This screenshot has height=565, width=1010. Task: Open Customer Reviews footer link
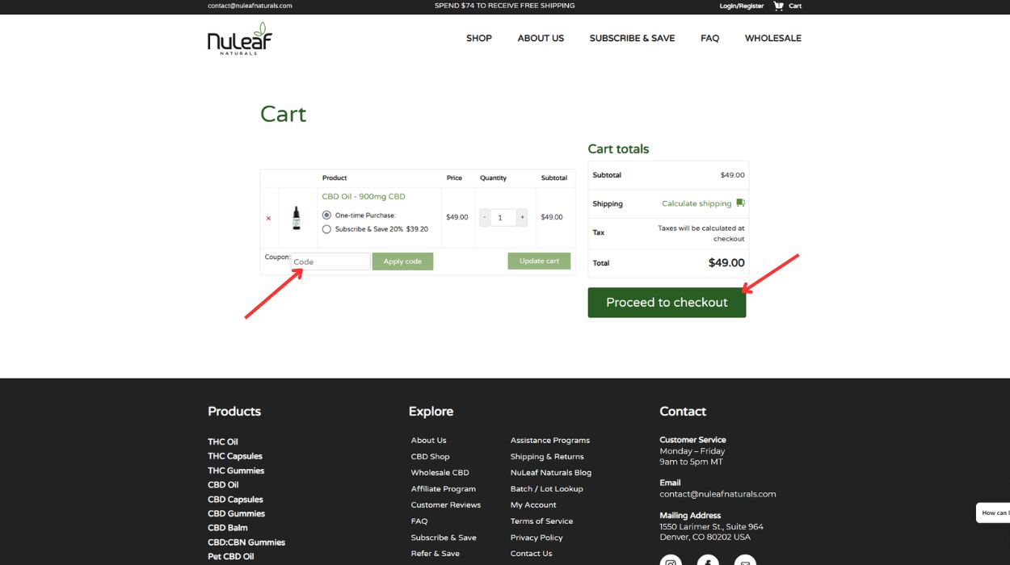[x=446, y=504]
